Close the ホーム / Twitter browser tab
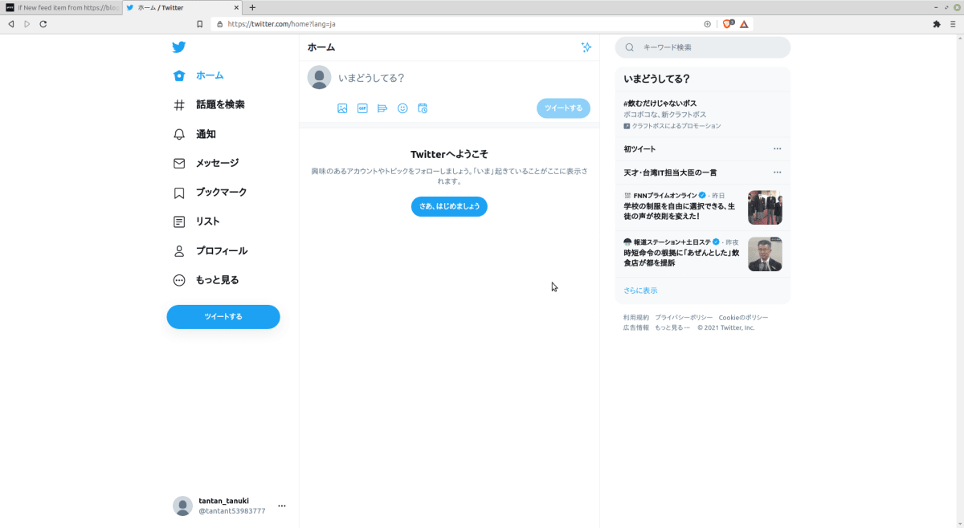This screenshot has height=528, width=964. (237, 7)
